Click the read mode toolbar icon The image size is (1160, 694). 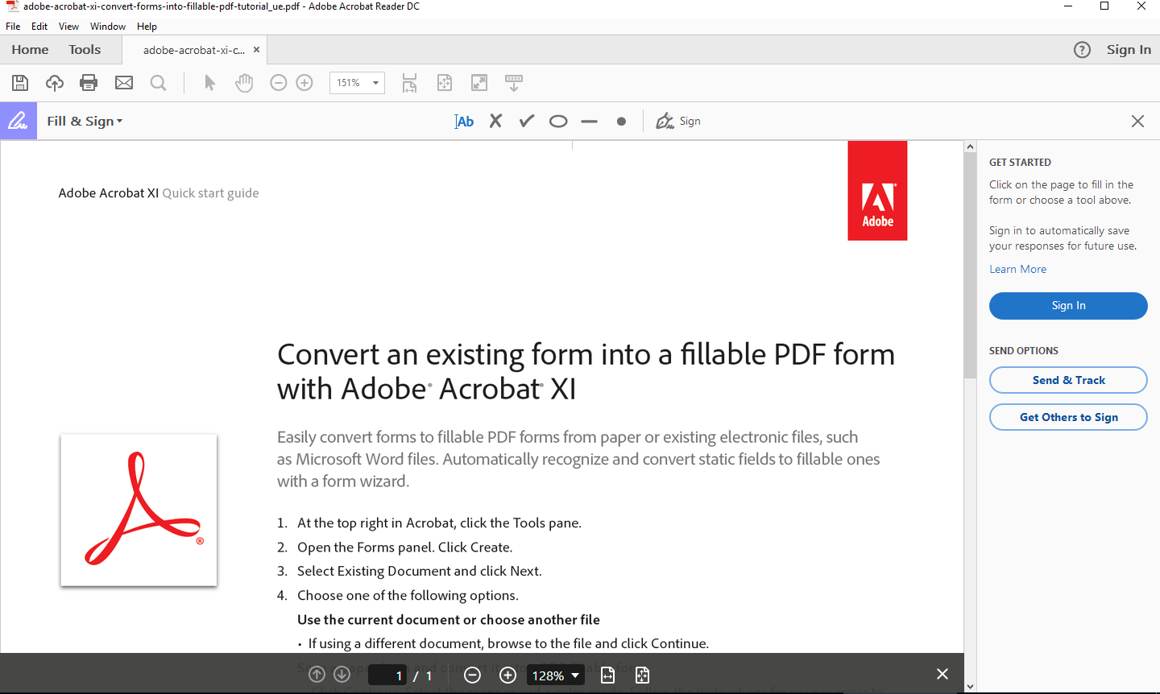[514, 83]
